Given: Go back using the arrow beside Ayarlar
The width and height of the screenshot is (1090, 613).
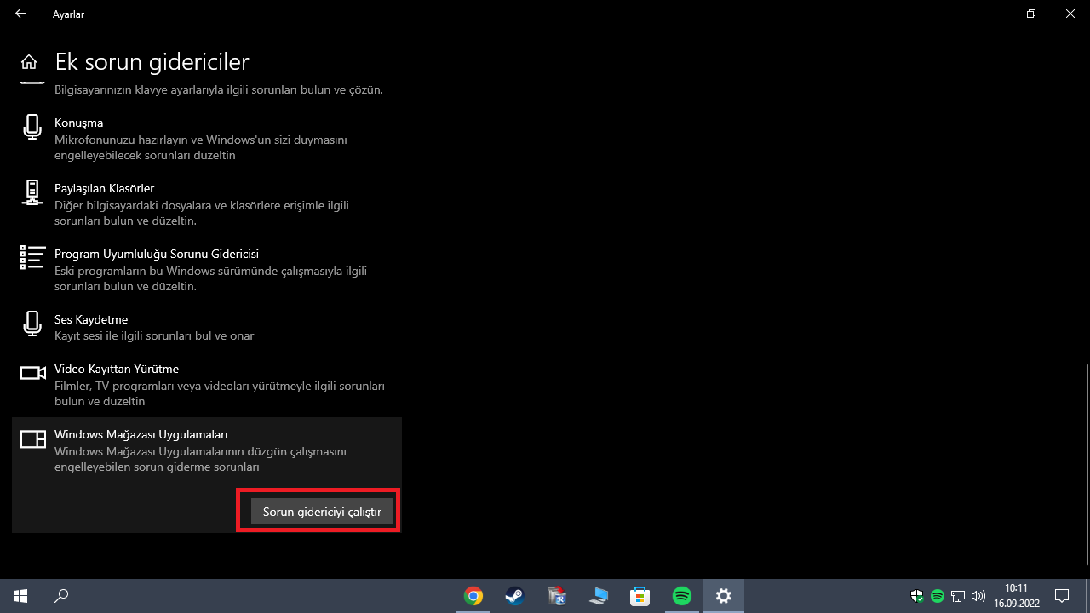Looking at the screenshot, I should click(20, 14).
